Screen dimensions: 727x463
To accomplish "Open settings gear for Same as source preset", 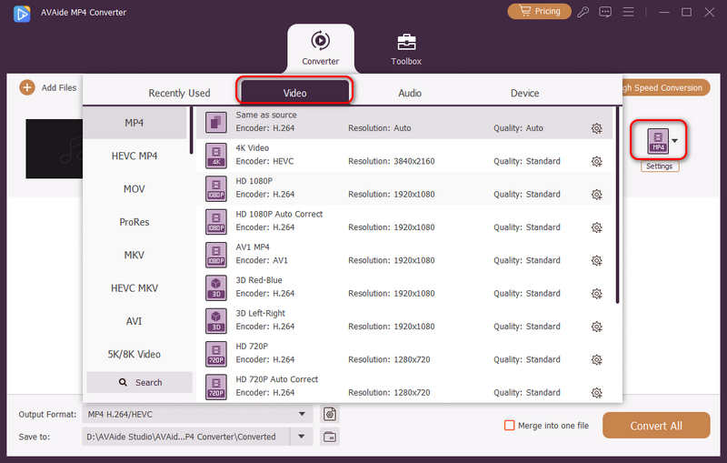I will click(x=596, y=128).
